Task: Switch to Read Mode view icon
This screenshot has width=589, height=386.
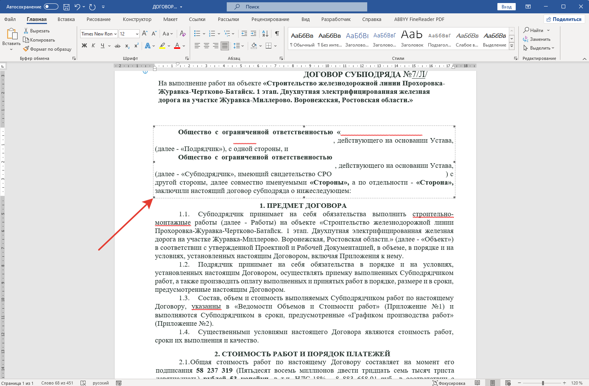Action: point(477,383)
